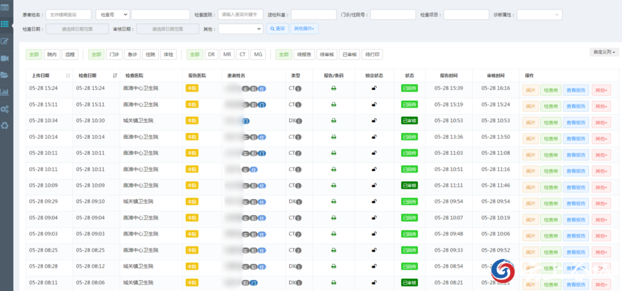
Task: Focus the 检查医院 keyword field
Action: 241,15
